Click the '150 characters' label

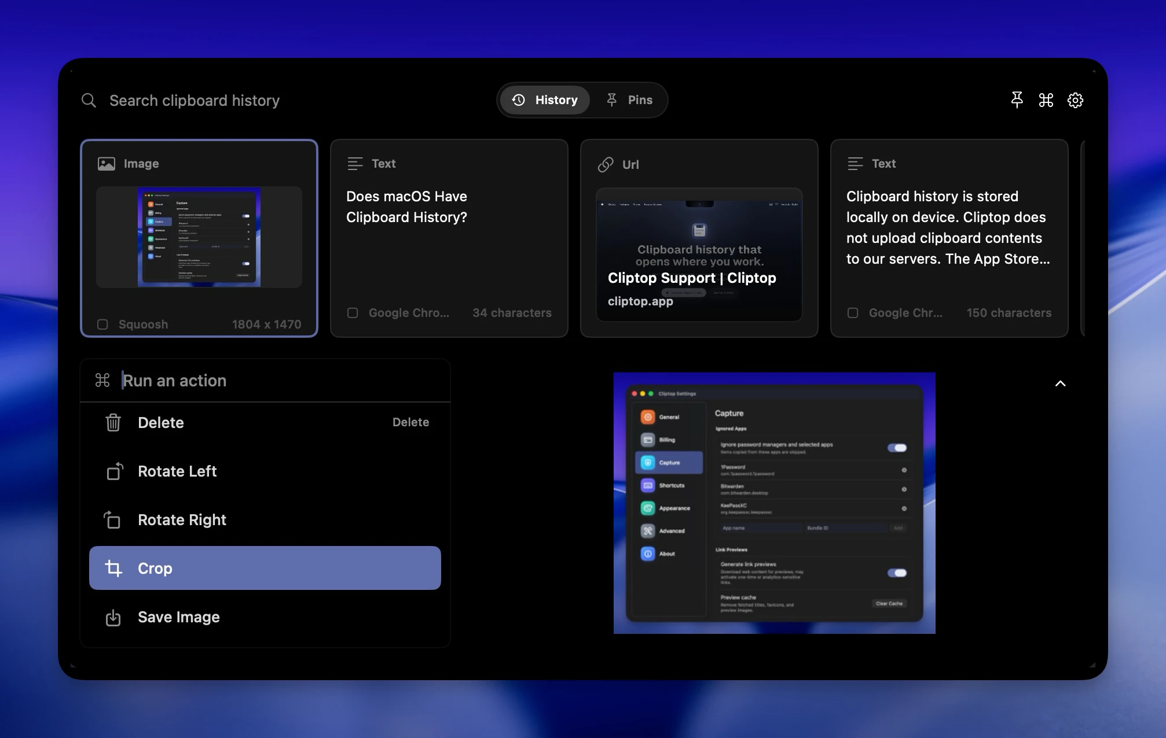coord(1009,313)
